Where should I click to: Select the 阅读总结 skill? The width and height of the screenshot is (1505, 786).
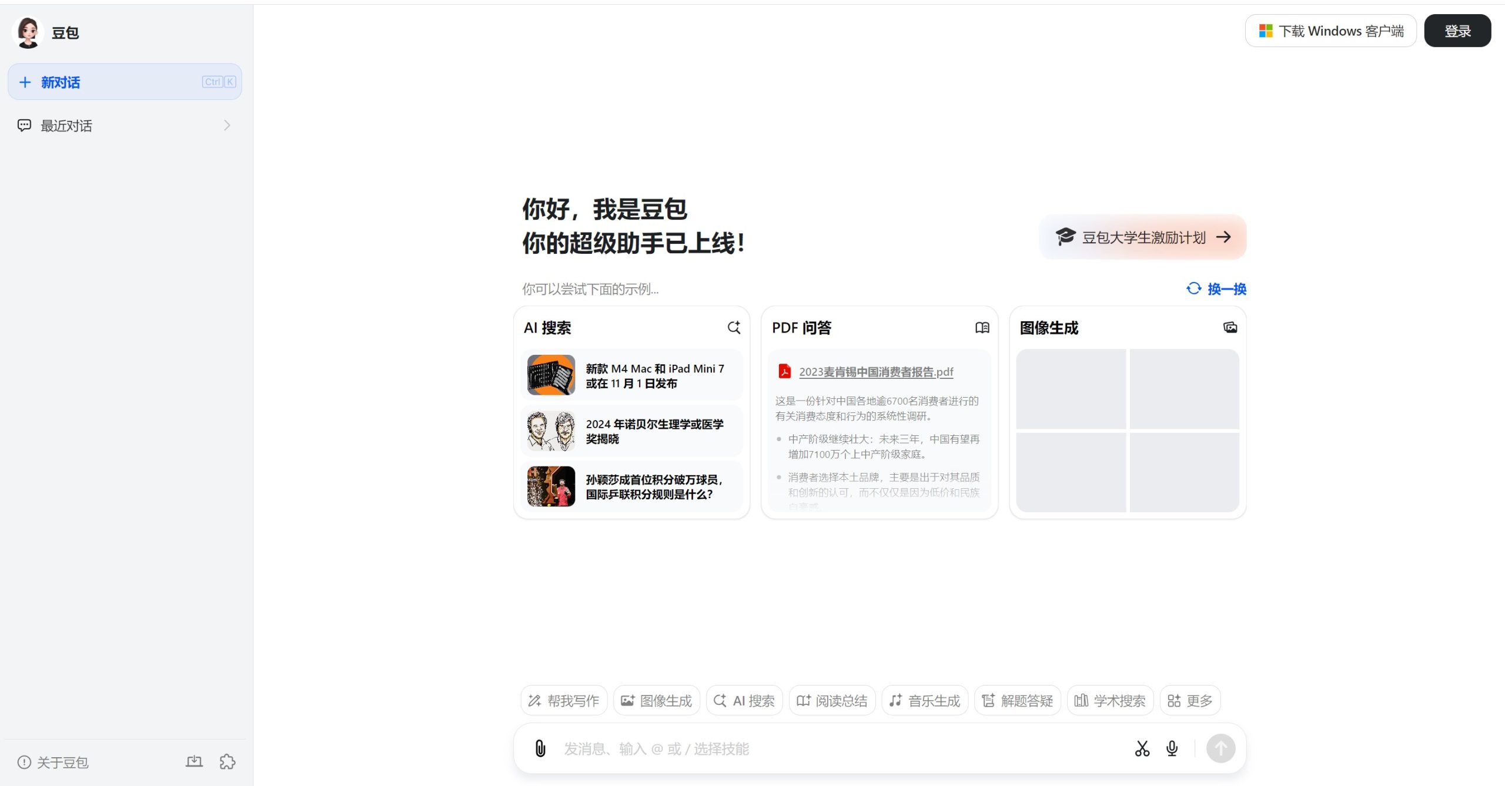[832, 700]
